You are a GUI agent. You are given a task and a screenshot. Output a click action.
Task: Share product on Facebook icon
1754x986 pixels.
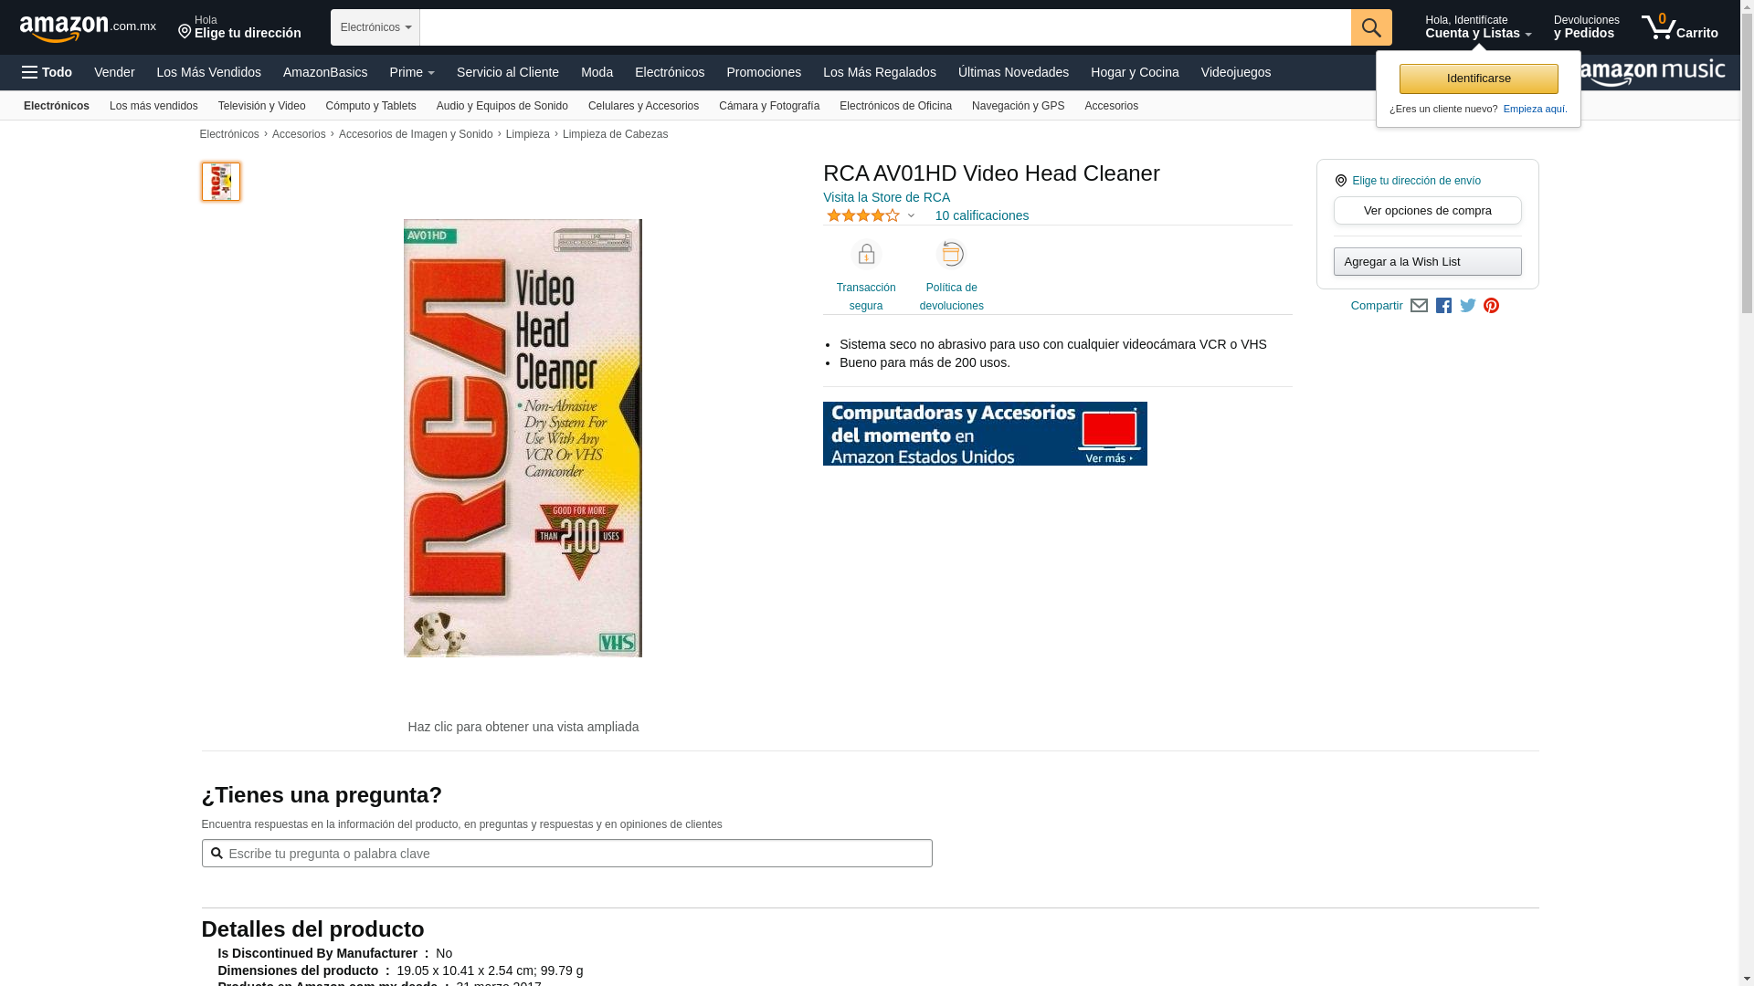[1443, 306]
